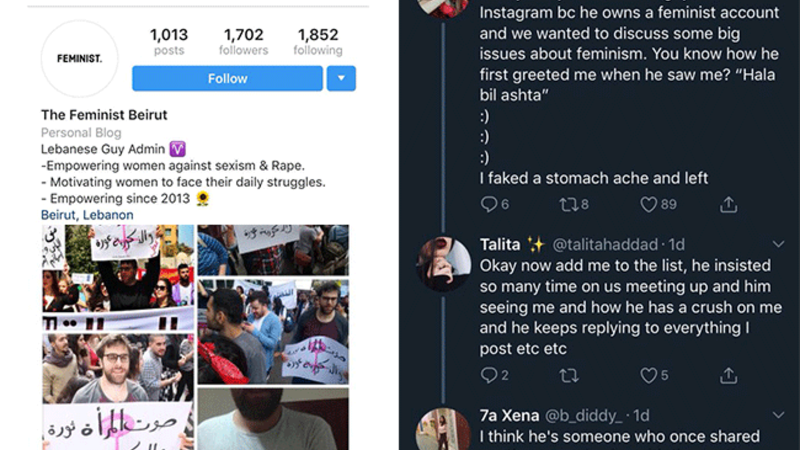
Task: Open the top-left protest photo post
Action: pyautogui.click(x=118, y=277)
